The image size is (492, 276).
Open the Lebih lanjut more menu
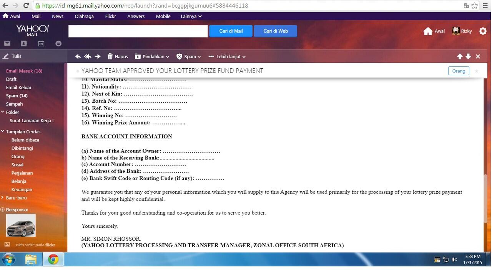pyautogui.click(x=227, y=56)
